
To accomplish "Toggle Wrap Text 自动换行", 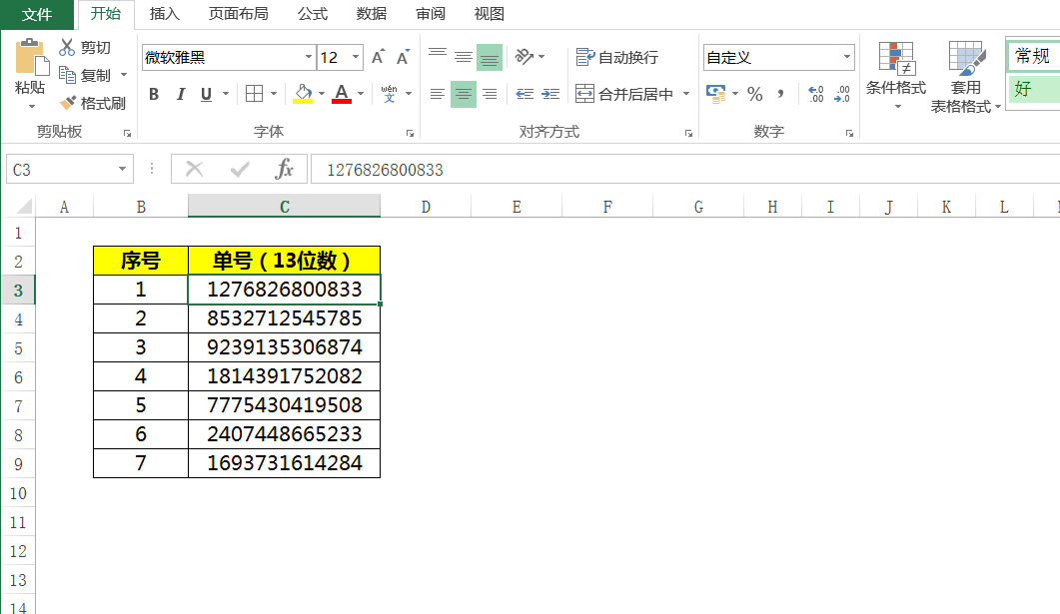I will pos(617,58).
